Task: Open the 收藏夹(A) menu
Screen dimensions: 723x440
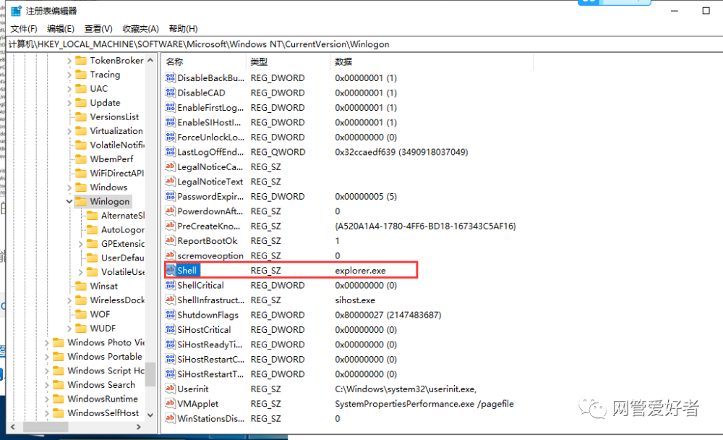Action: click(x=141, y=29)
